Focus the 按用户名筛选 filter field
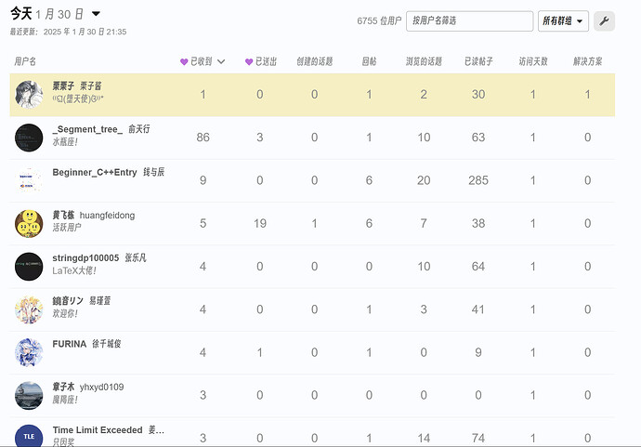The width and height of the screenshot is (641, 447). 469,20
